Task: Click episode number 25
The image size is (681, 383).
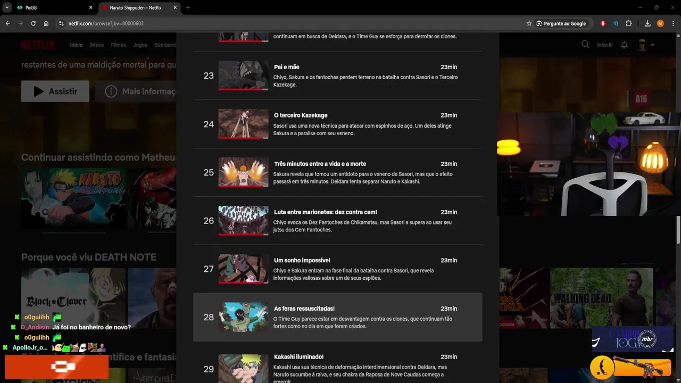Action: click(x=209, y=172)
